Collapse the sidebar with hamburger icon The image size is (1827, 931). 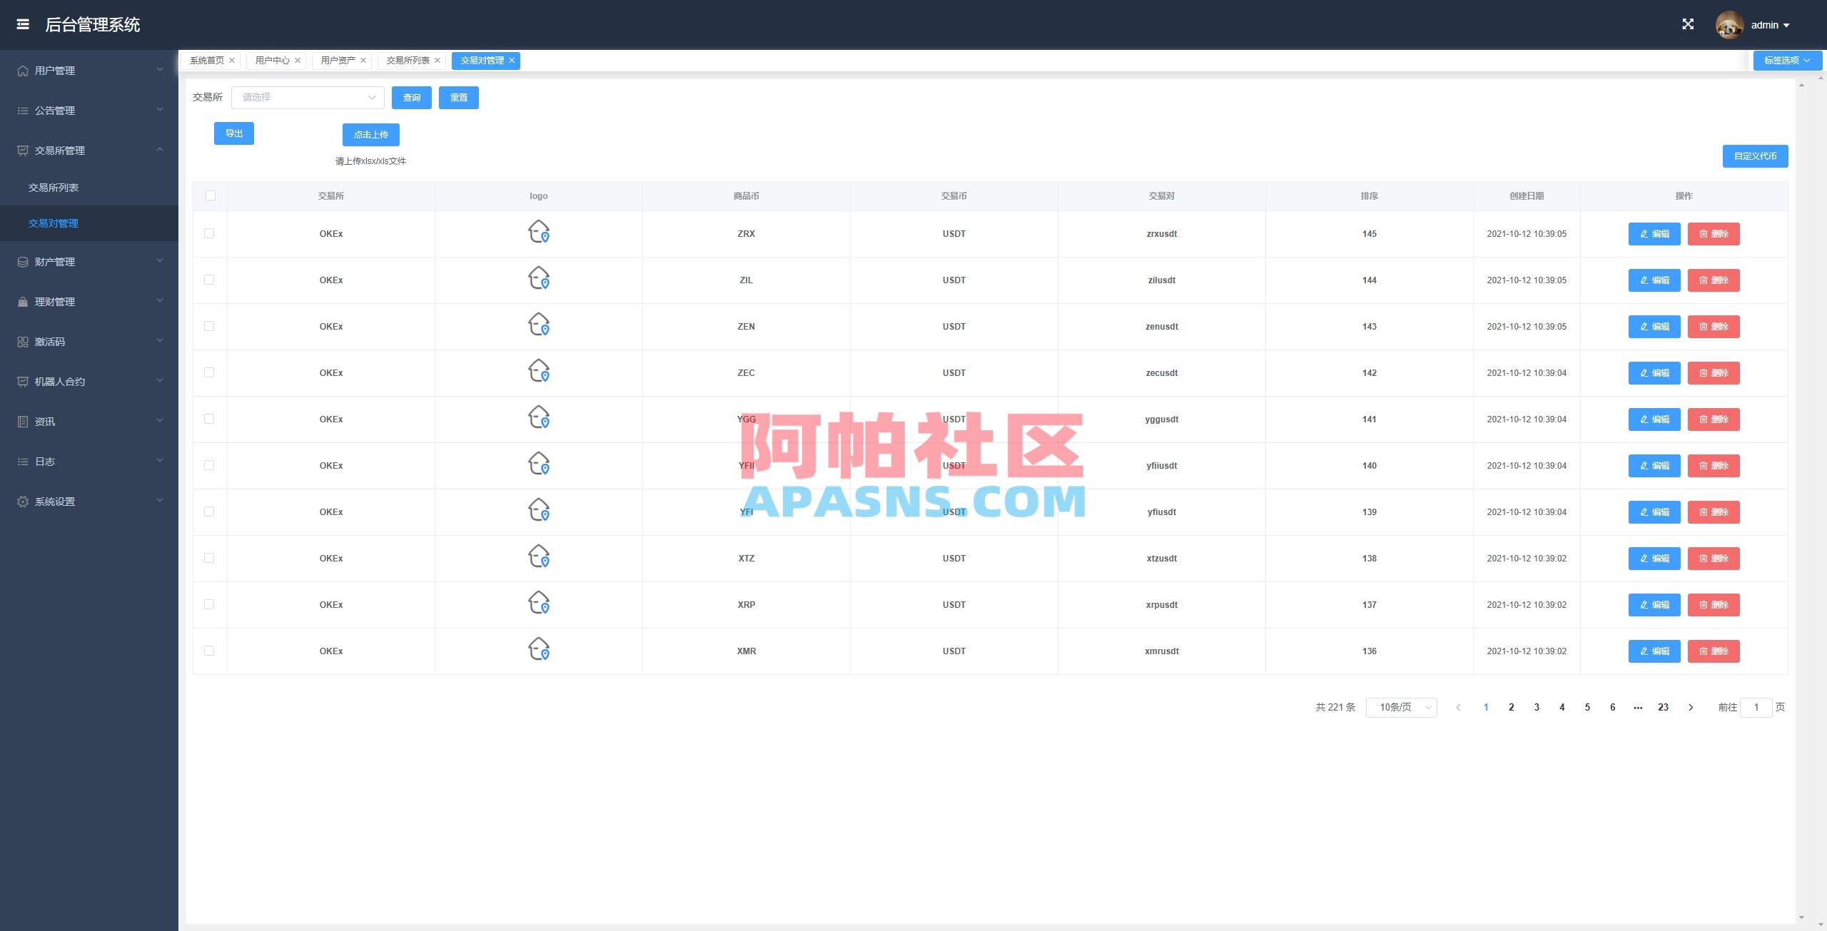tap(23, 24)
